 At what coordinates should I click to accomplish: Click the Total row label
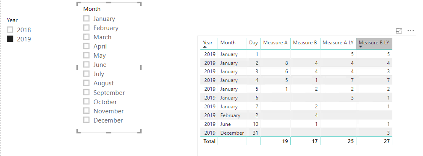coord(209,141)
